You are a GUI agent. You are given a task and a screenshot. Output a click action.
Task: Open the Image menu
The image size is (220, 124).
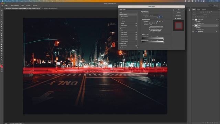click(21, 1)
